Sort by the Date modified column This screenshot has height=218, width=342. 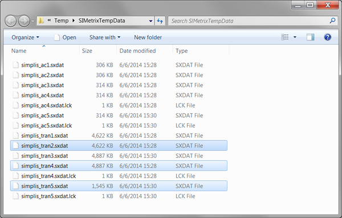click(137, 51)
